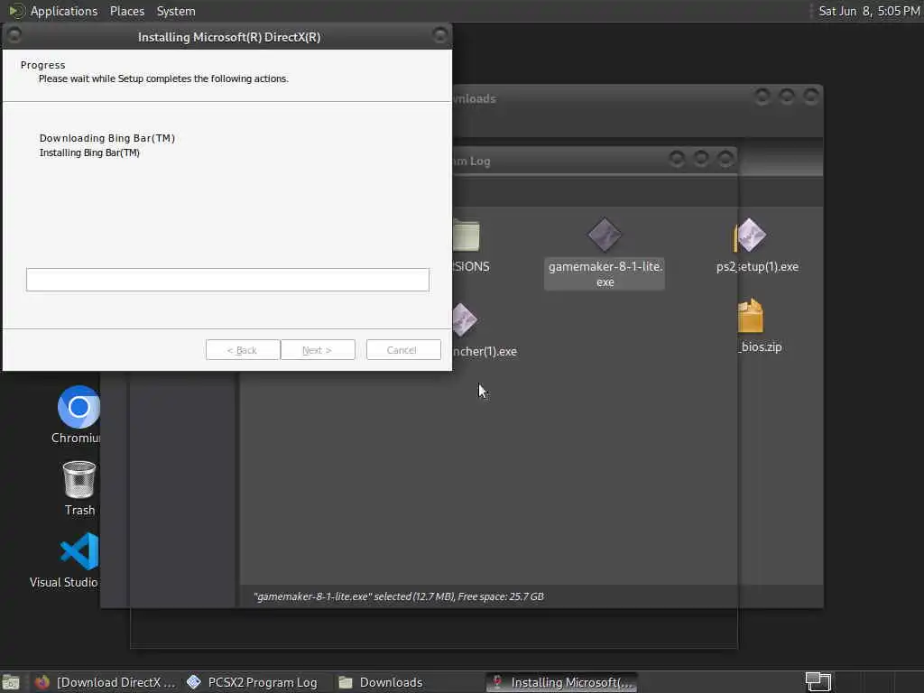Click the installer title bar left menu button
924x693 pixels.
click(x=14, y=35)
